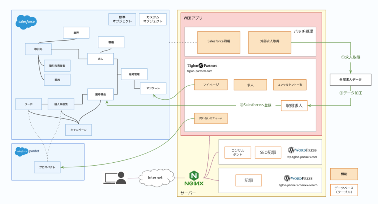The width and height of the screenshot is (378, 204).
Task: Click the ③Salesforceへ登録 label
Action: [x=255, y=105]
